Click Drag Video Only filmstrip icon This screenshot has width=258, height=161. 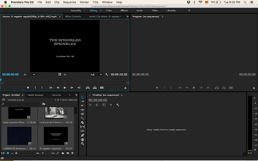(60, 74)
